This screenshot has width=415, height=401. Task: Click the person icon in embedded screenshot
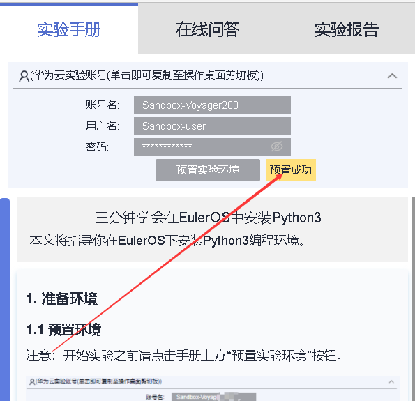click(x=32, y=381)
